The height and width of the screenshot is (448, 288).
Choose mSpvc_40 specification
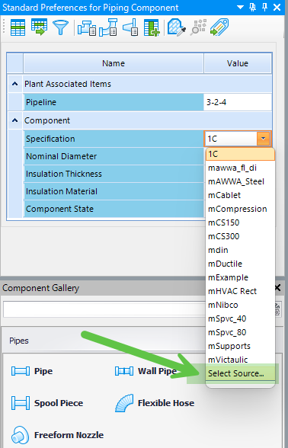click(x=240, y=318)
